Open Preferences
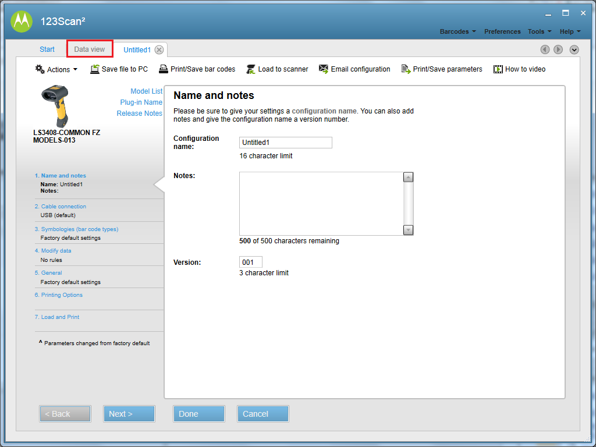Screen dimensions: 596x447 point(502,31)
